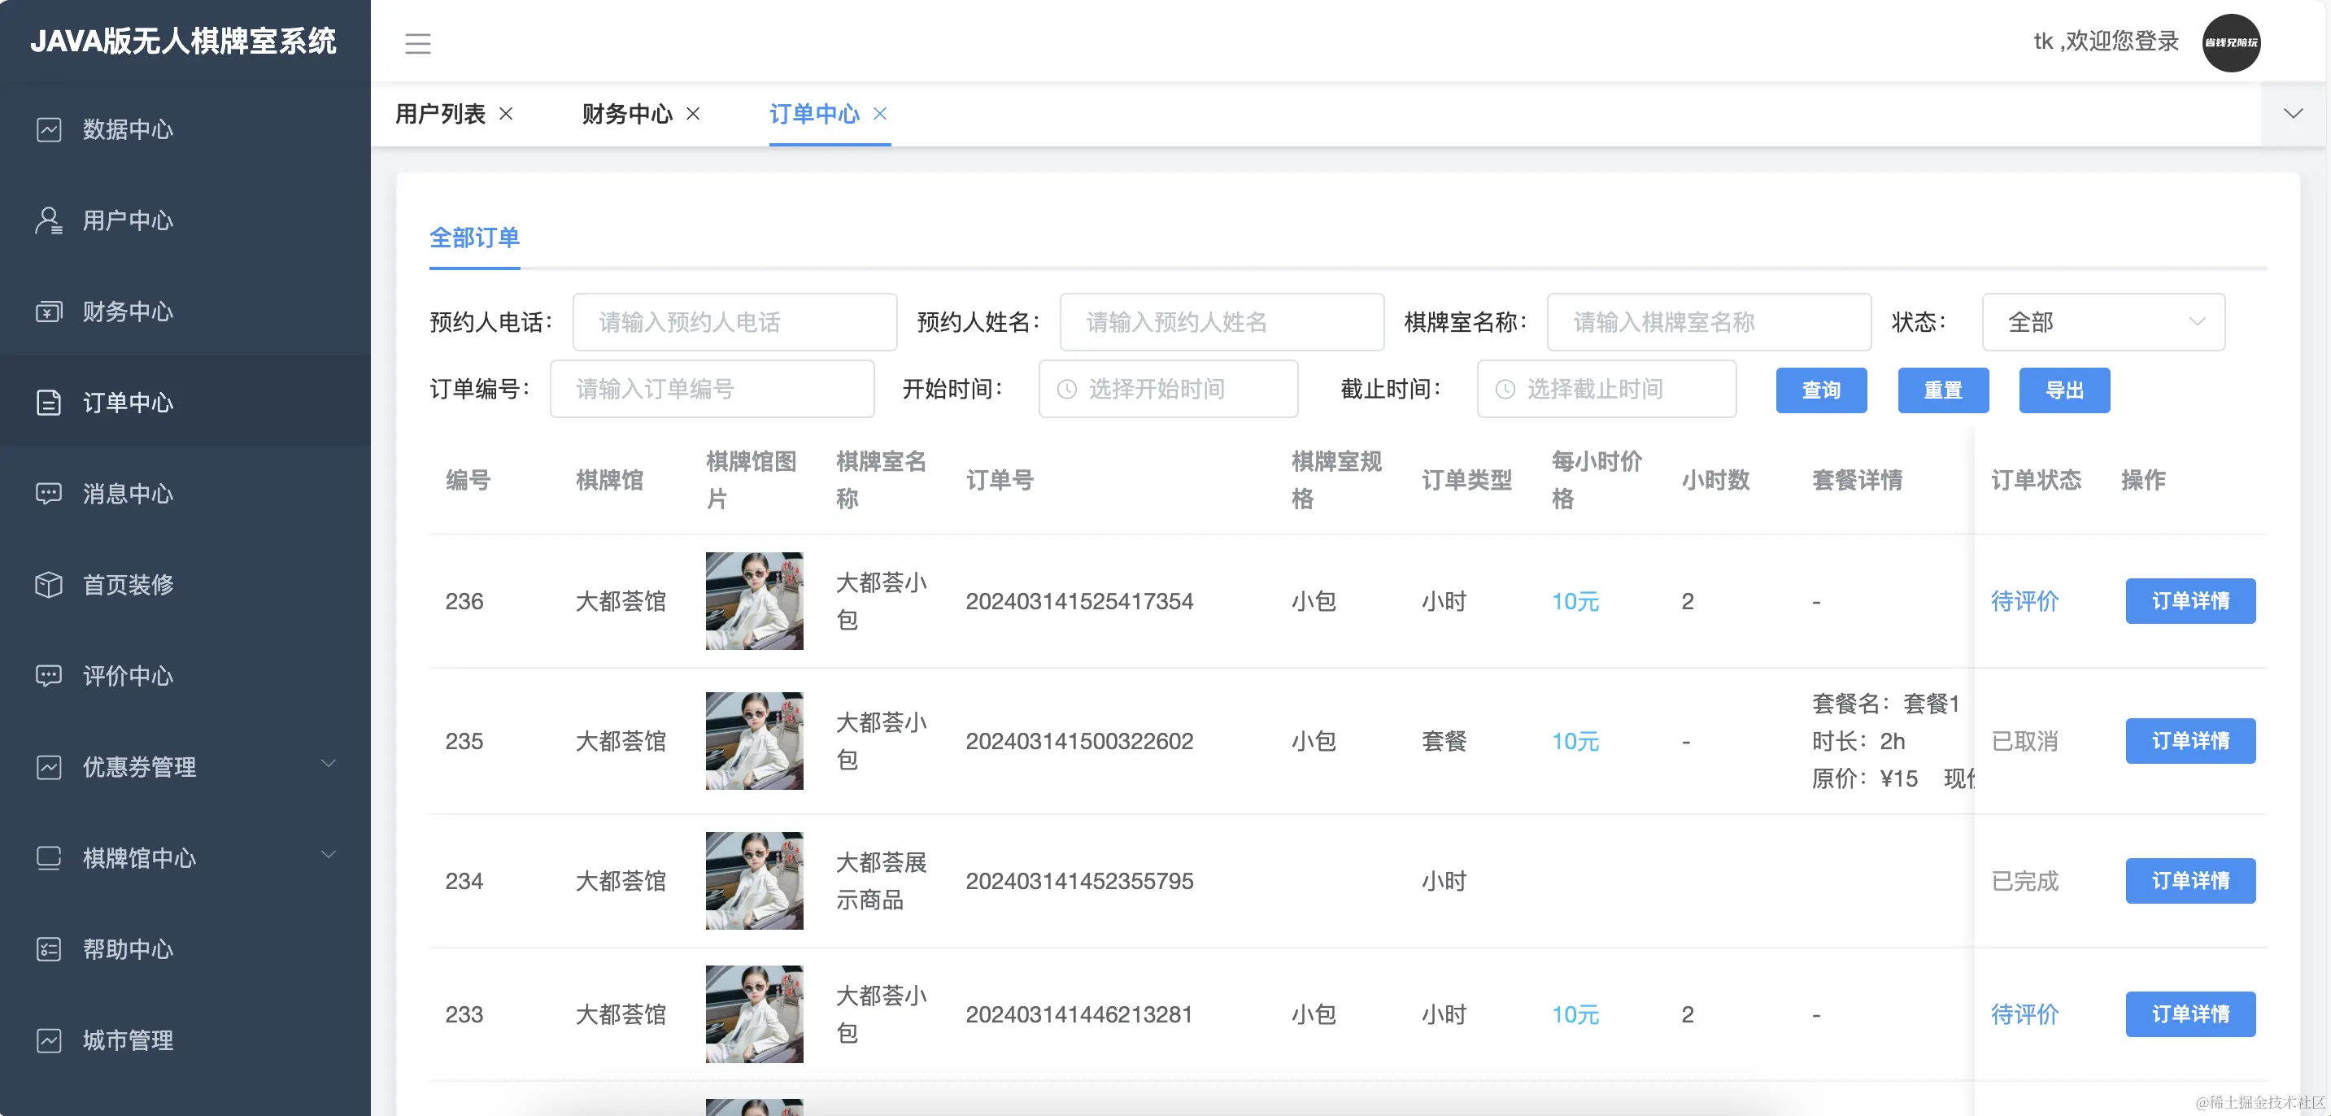The width and height of the screenshot is (2331, 1116).
Task: Click the user avatar in the header
Action: pos(2232,41)
